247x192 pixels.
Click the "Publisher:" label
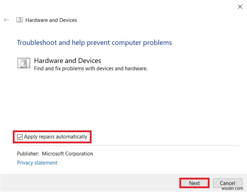click(28, 154)
